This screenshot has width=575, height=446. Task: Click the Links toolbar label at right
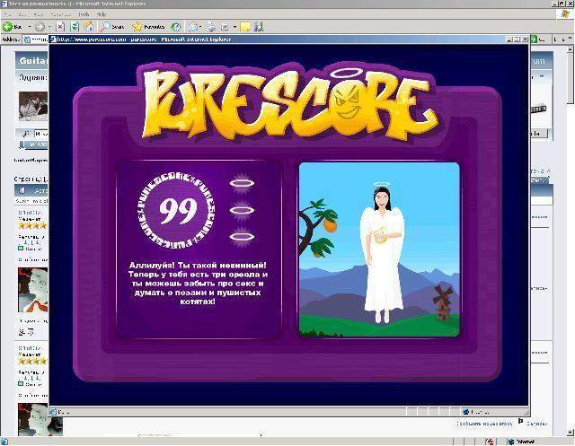pos(560,39)
